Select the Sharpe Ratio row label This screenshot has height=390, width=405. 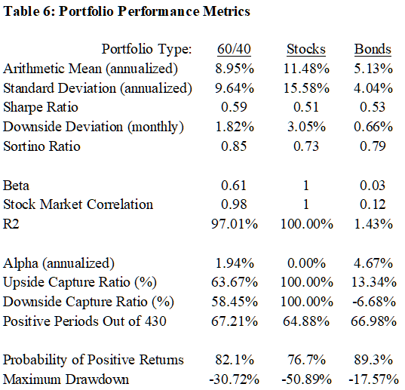[x=41, y=107]
